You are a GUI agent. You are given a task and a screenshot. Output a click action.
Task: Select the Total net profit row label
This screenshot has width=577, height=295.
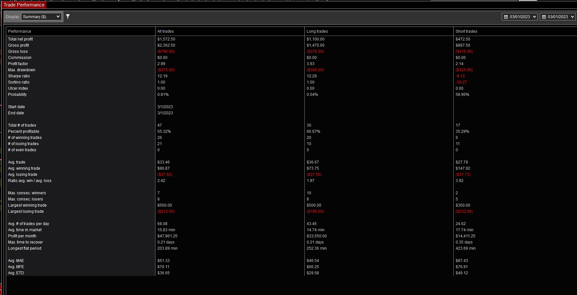(20, 39)
